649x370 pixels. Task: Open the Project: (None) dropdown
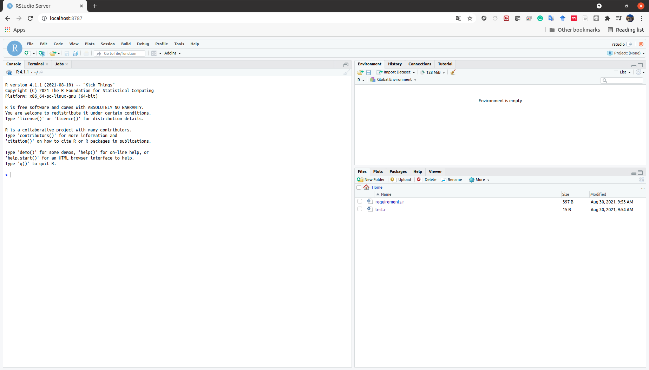[626, 53]
